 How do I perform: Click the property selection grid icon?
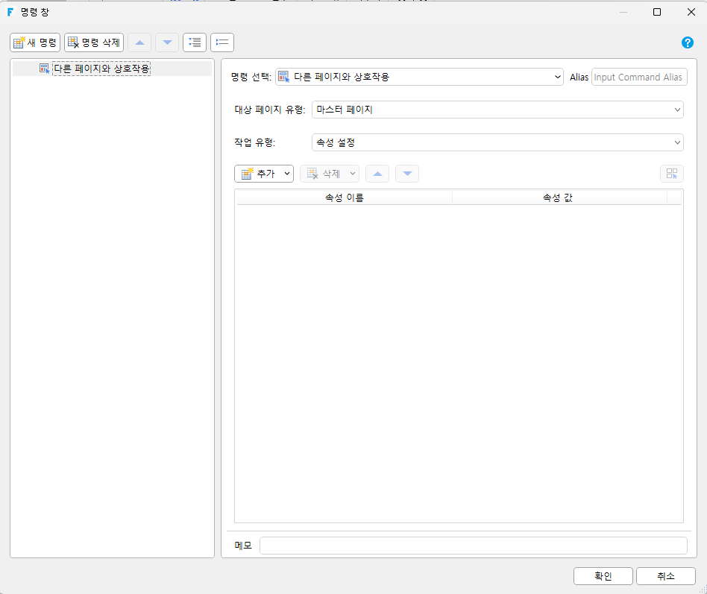672,174
